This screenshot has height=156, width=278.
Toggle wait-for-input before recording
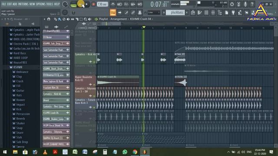[x=119, y=4]
